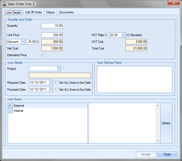Switch to the Call Off Order tab

pos(33,12)
